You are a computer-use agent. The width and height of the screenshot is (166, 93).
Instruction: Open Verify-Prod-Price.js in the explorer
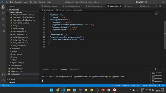pyautogui.click(x=20, y=40)
